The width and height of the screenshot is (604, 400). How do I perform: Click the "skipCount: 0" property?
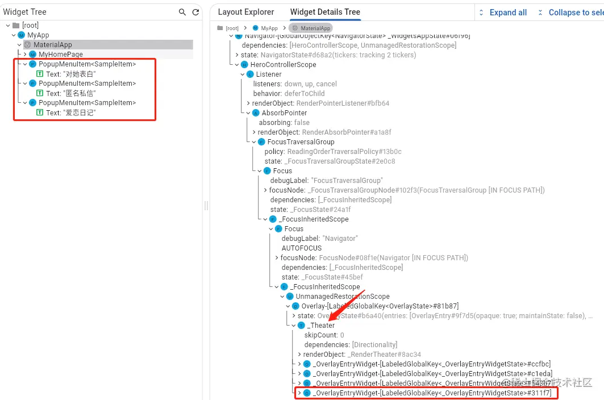(324, 335)
